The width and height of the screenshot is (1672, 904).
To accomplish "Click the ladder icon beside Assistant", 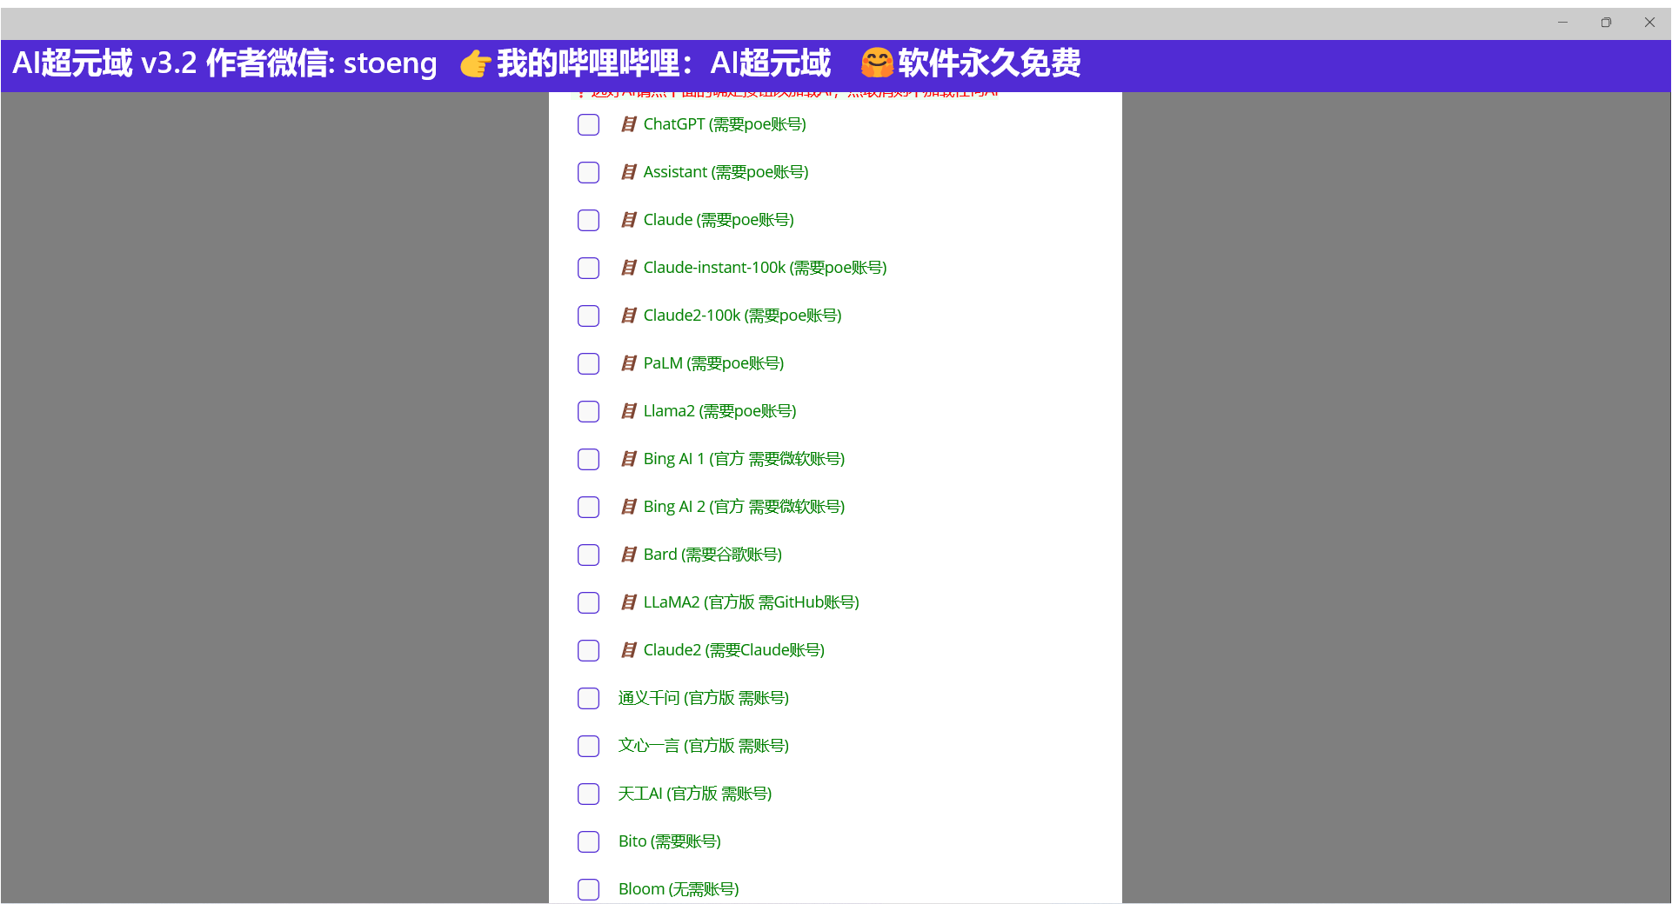I will (628, 172).
